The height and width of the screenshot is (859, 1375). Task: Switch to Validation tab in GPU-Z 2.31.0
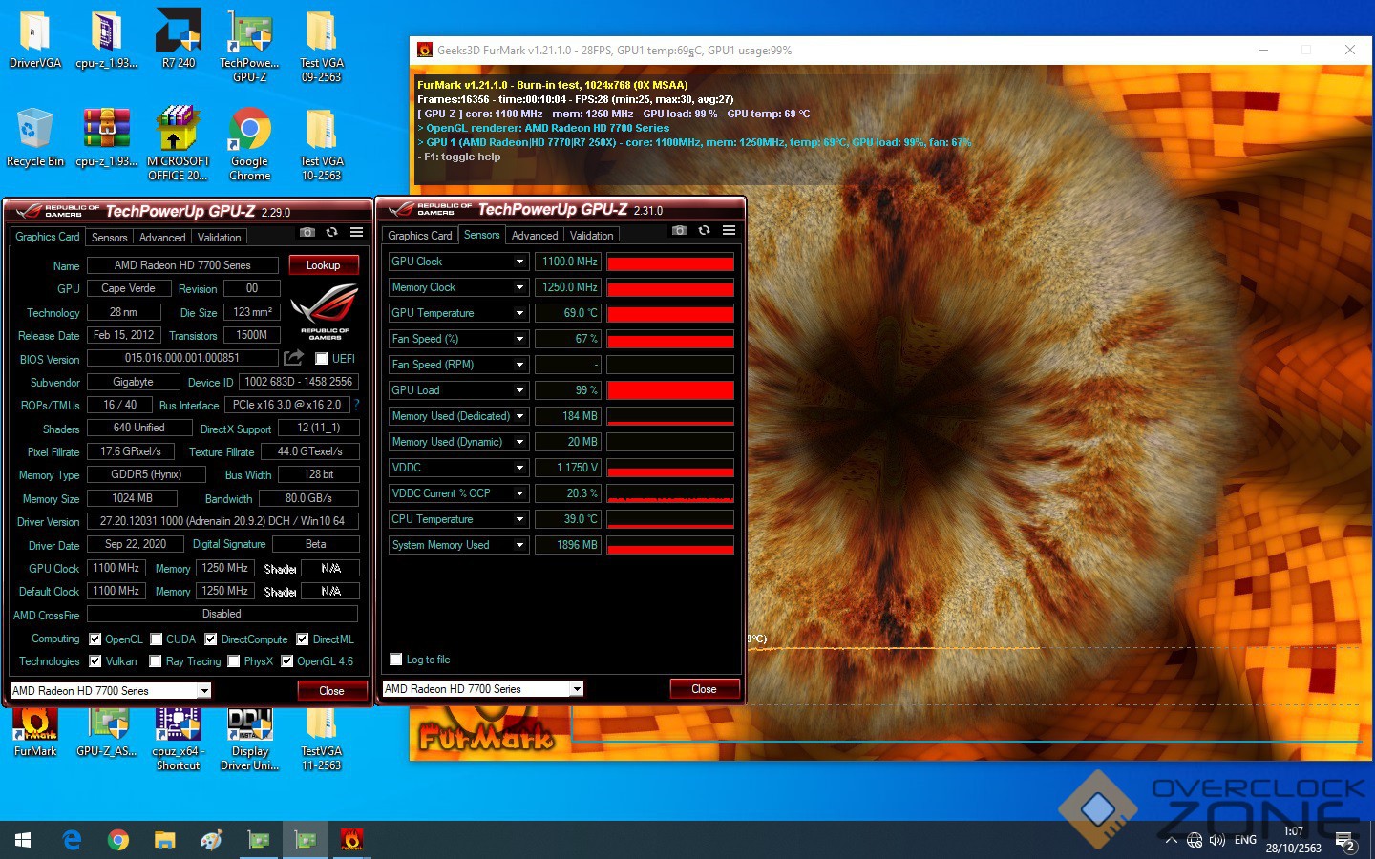click(591, 236)
